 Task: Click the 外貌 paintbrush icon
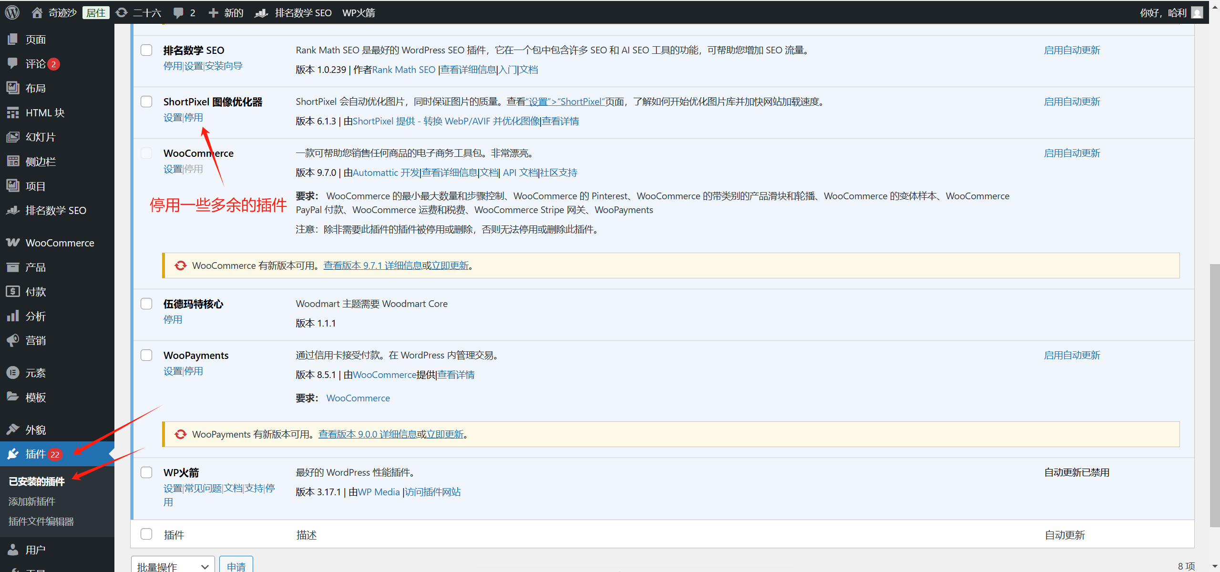click(x=13, y=429)
